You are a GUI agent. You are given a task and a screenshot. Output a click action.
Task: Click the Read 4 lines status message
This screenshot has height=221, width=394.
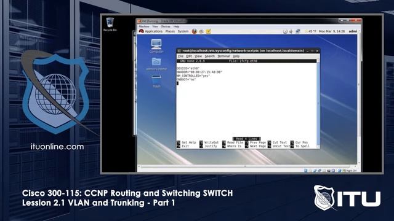[246, 139]
